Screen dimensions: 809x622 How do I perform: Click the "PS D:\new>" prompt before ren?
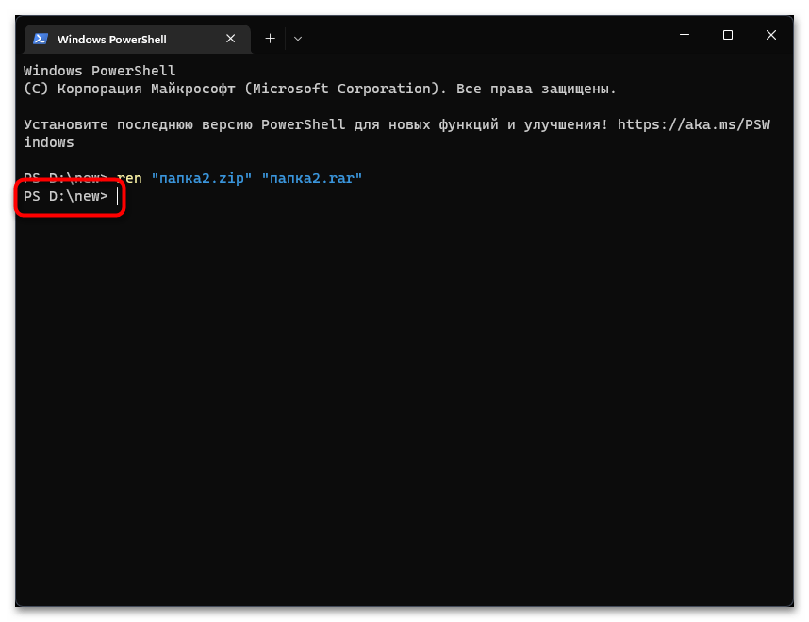pyautogui.click(x=66, y=178)
